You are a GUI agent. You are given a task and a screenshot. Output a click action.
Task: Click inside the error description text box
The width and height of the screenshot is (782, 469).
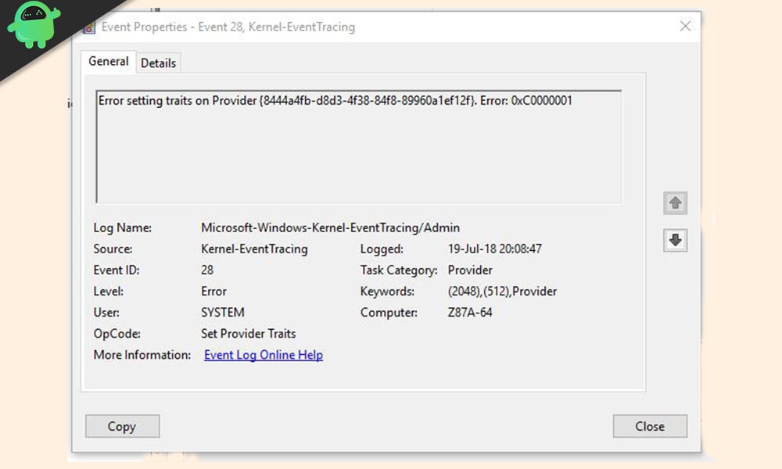[x=359, y=146]
